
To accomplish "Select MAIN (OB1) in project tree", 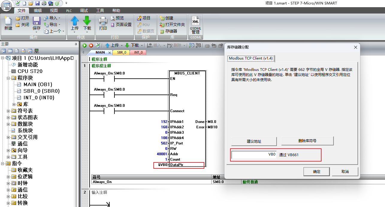I will point(37,84).
